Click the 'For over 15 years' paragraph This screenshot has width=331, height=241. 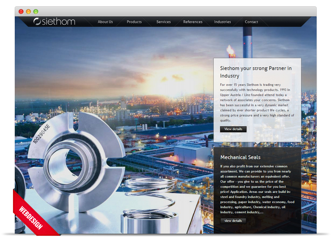click(257, 102)
